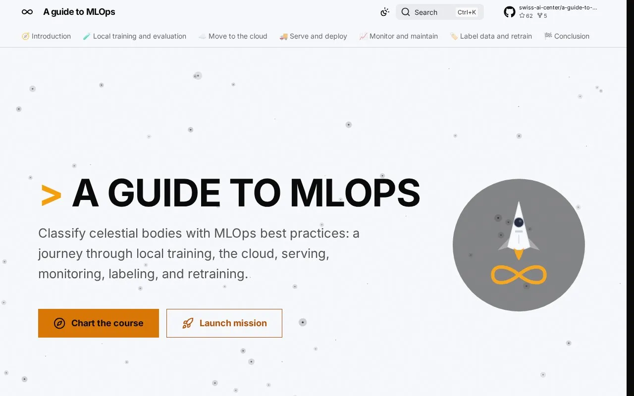The image size is (634, 396).
Task: Toggle the light/dark theme switch icon
Action: point(385,12)
